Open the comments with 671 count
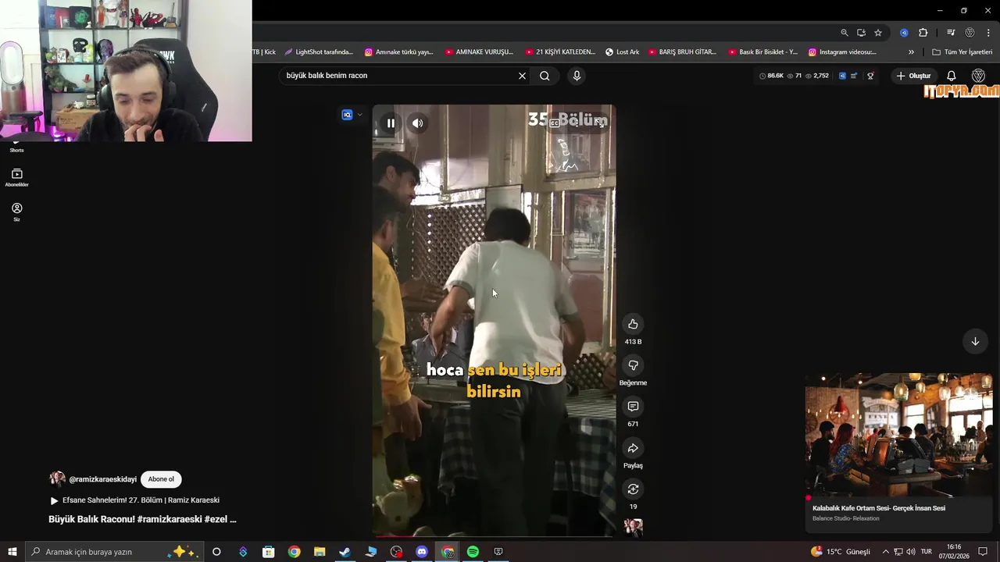Viewport: 1000px width, 562px height. 633,407
